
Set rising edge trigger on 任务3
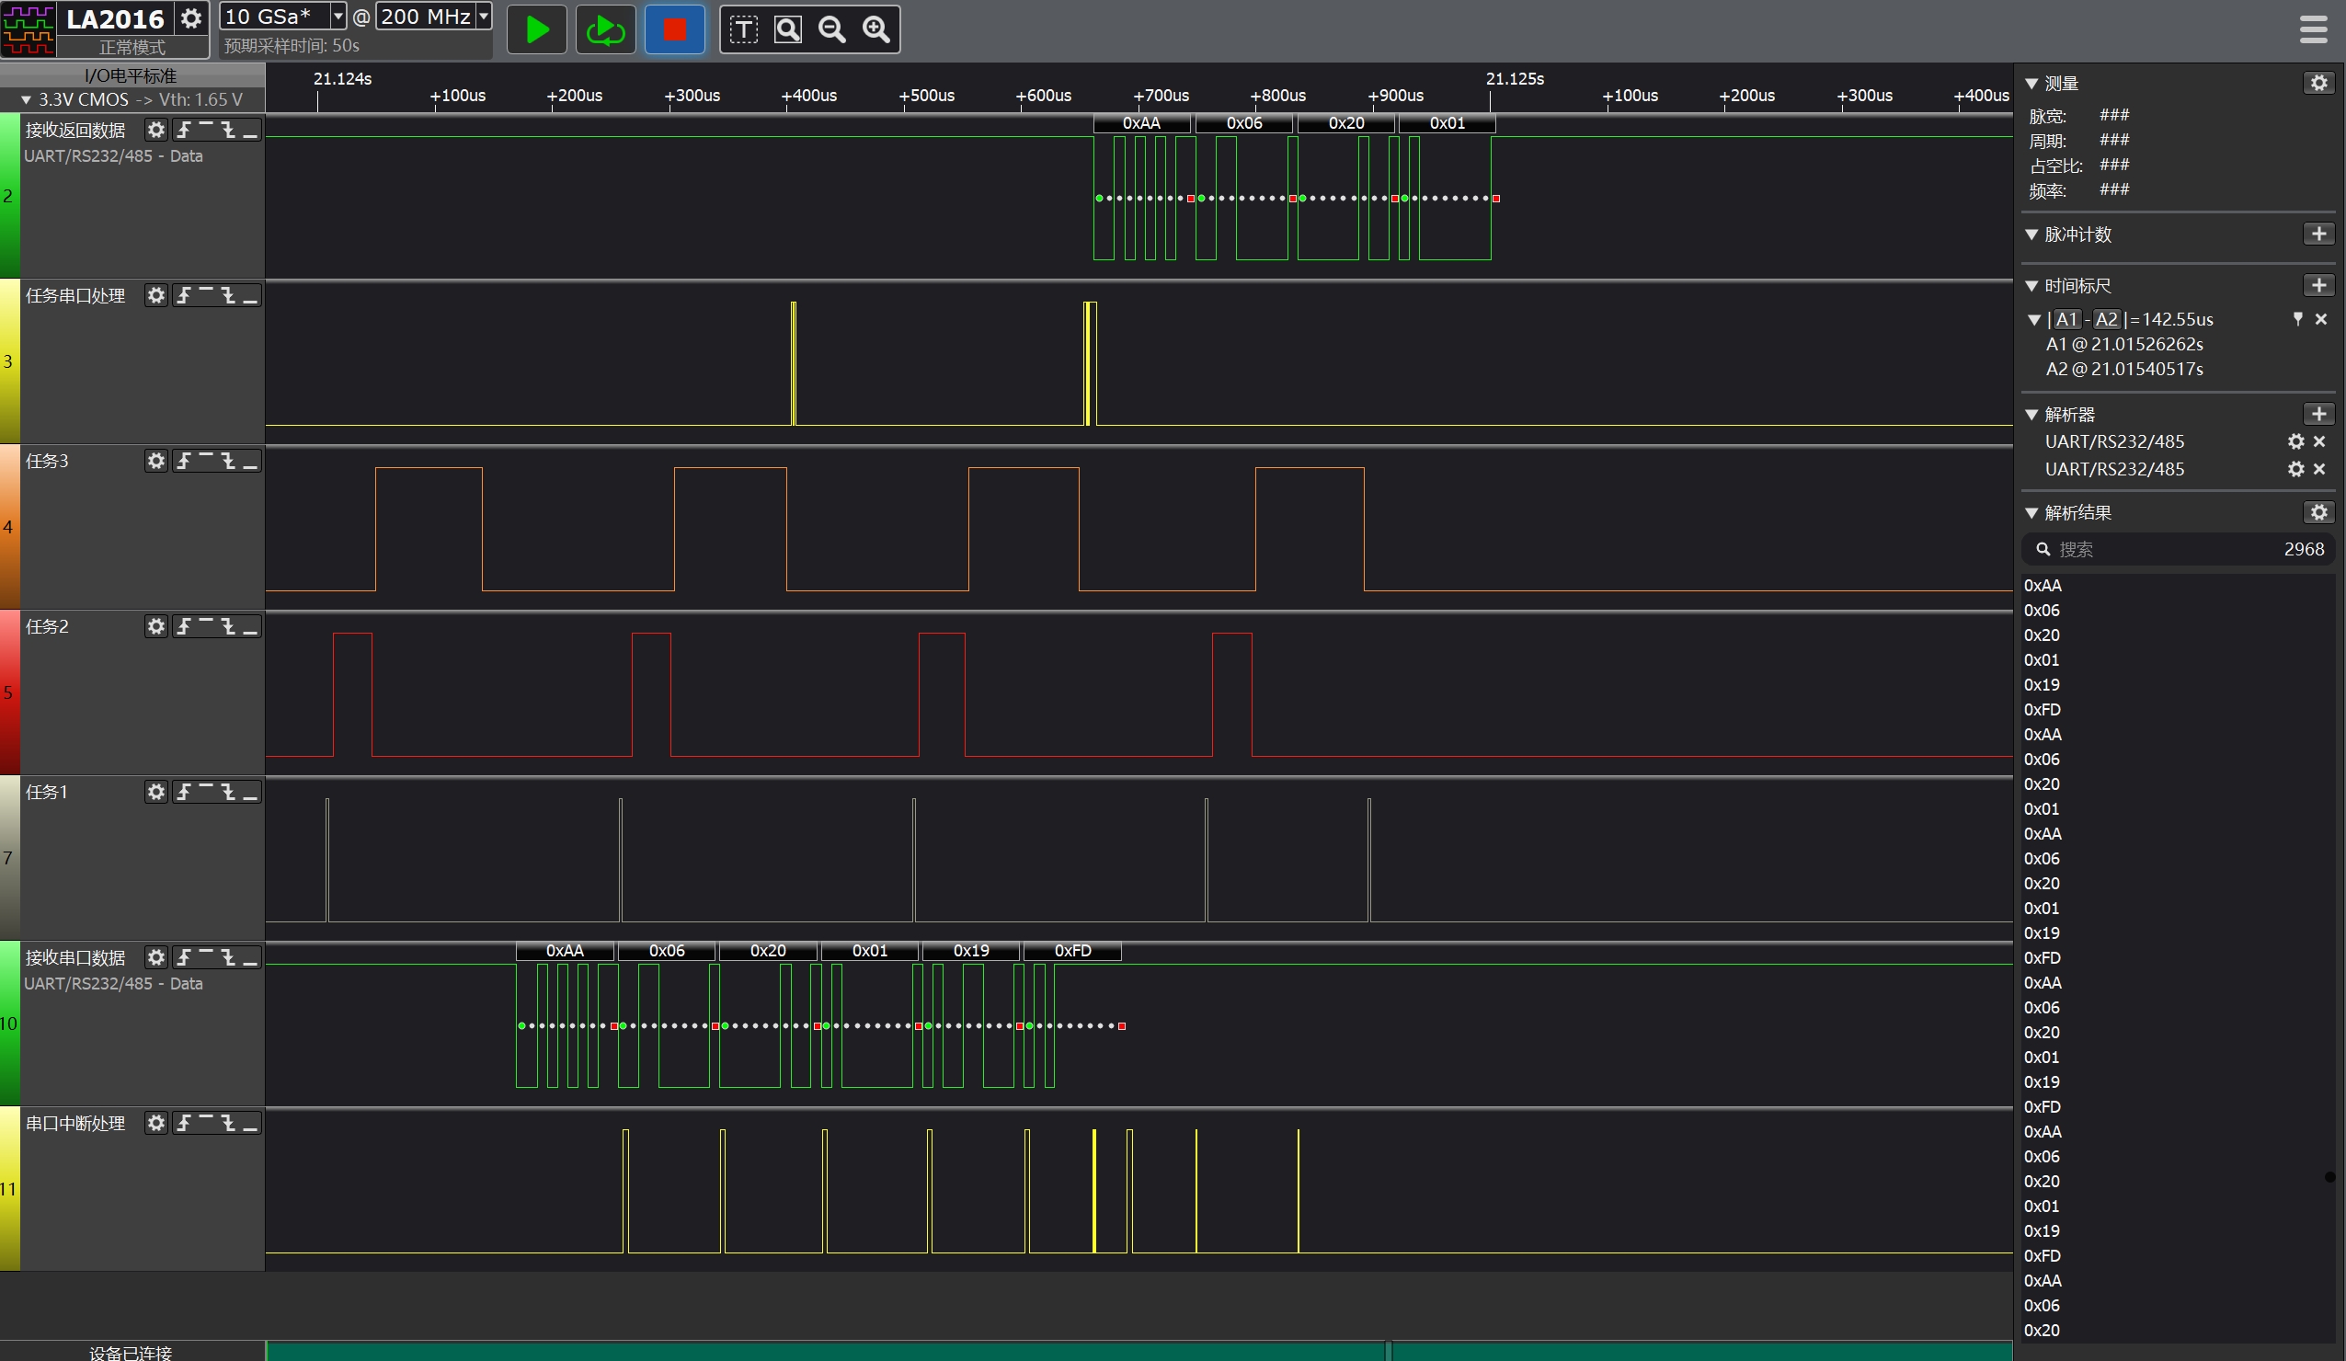[184, 461]
